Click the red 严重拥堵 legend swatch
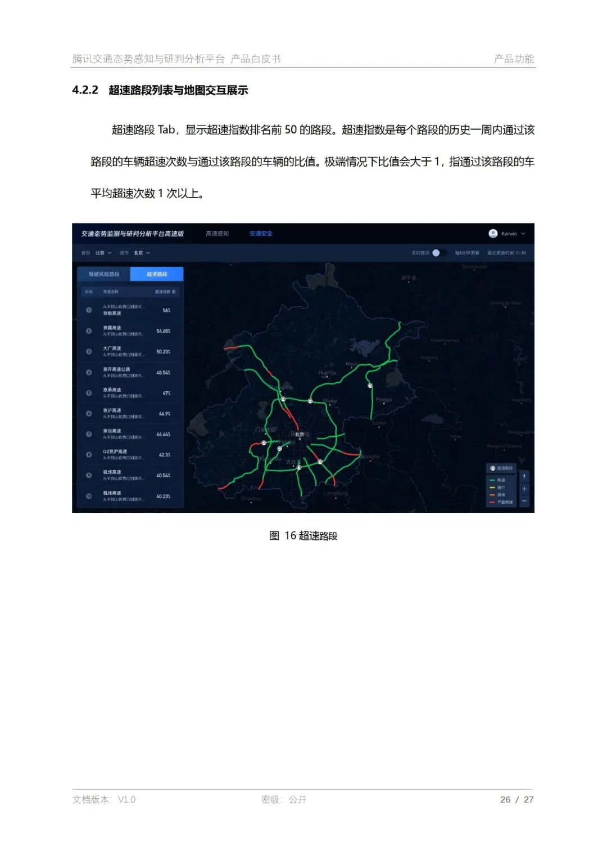Image resolution: width=607 pixels, height=859 pixels. tap(492, 502)
